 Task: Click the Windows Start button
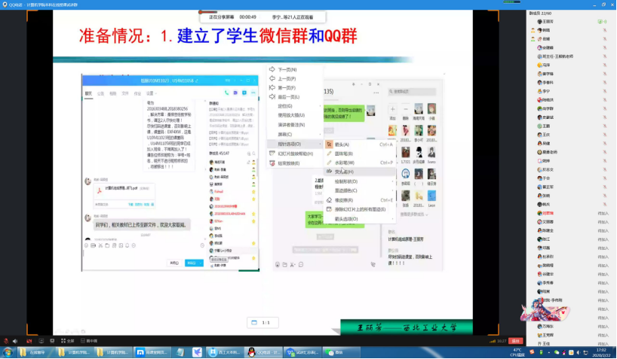pos(8,352)
